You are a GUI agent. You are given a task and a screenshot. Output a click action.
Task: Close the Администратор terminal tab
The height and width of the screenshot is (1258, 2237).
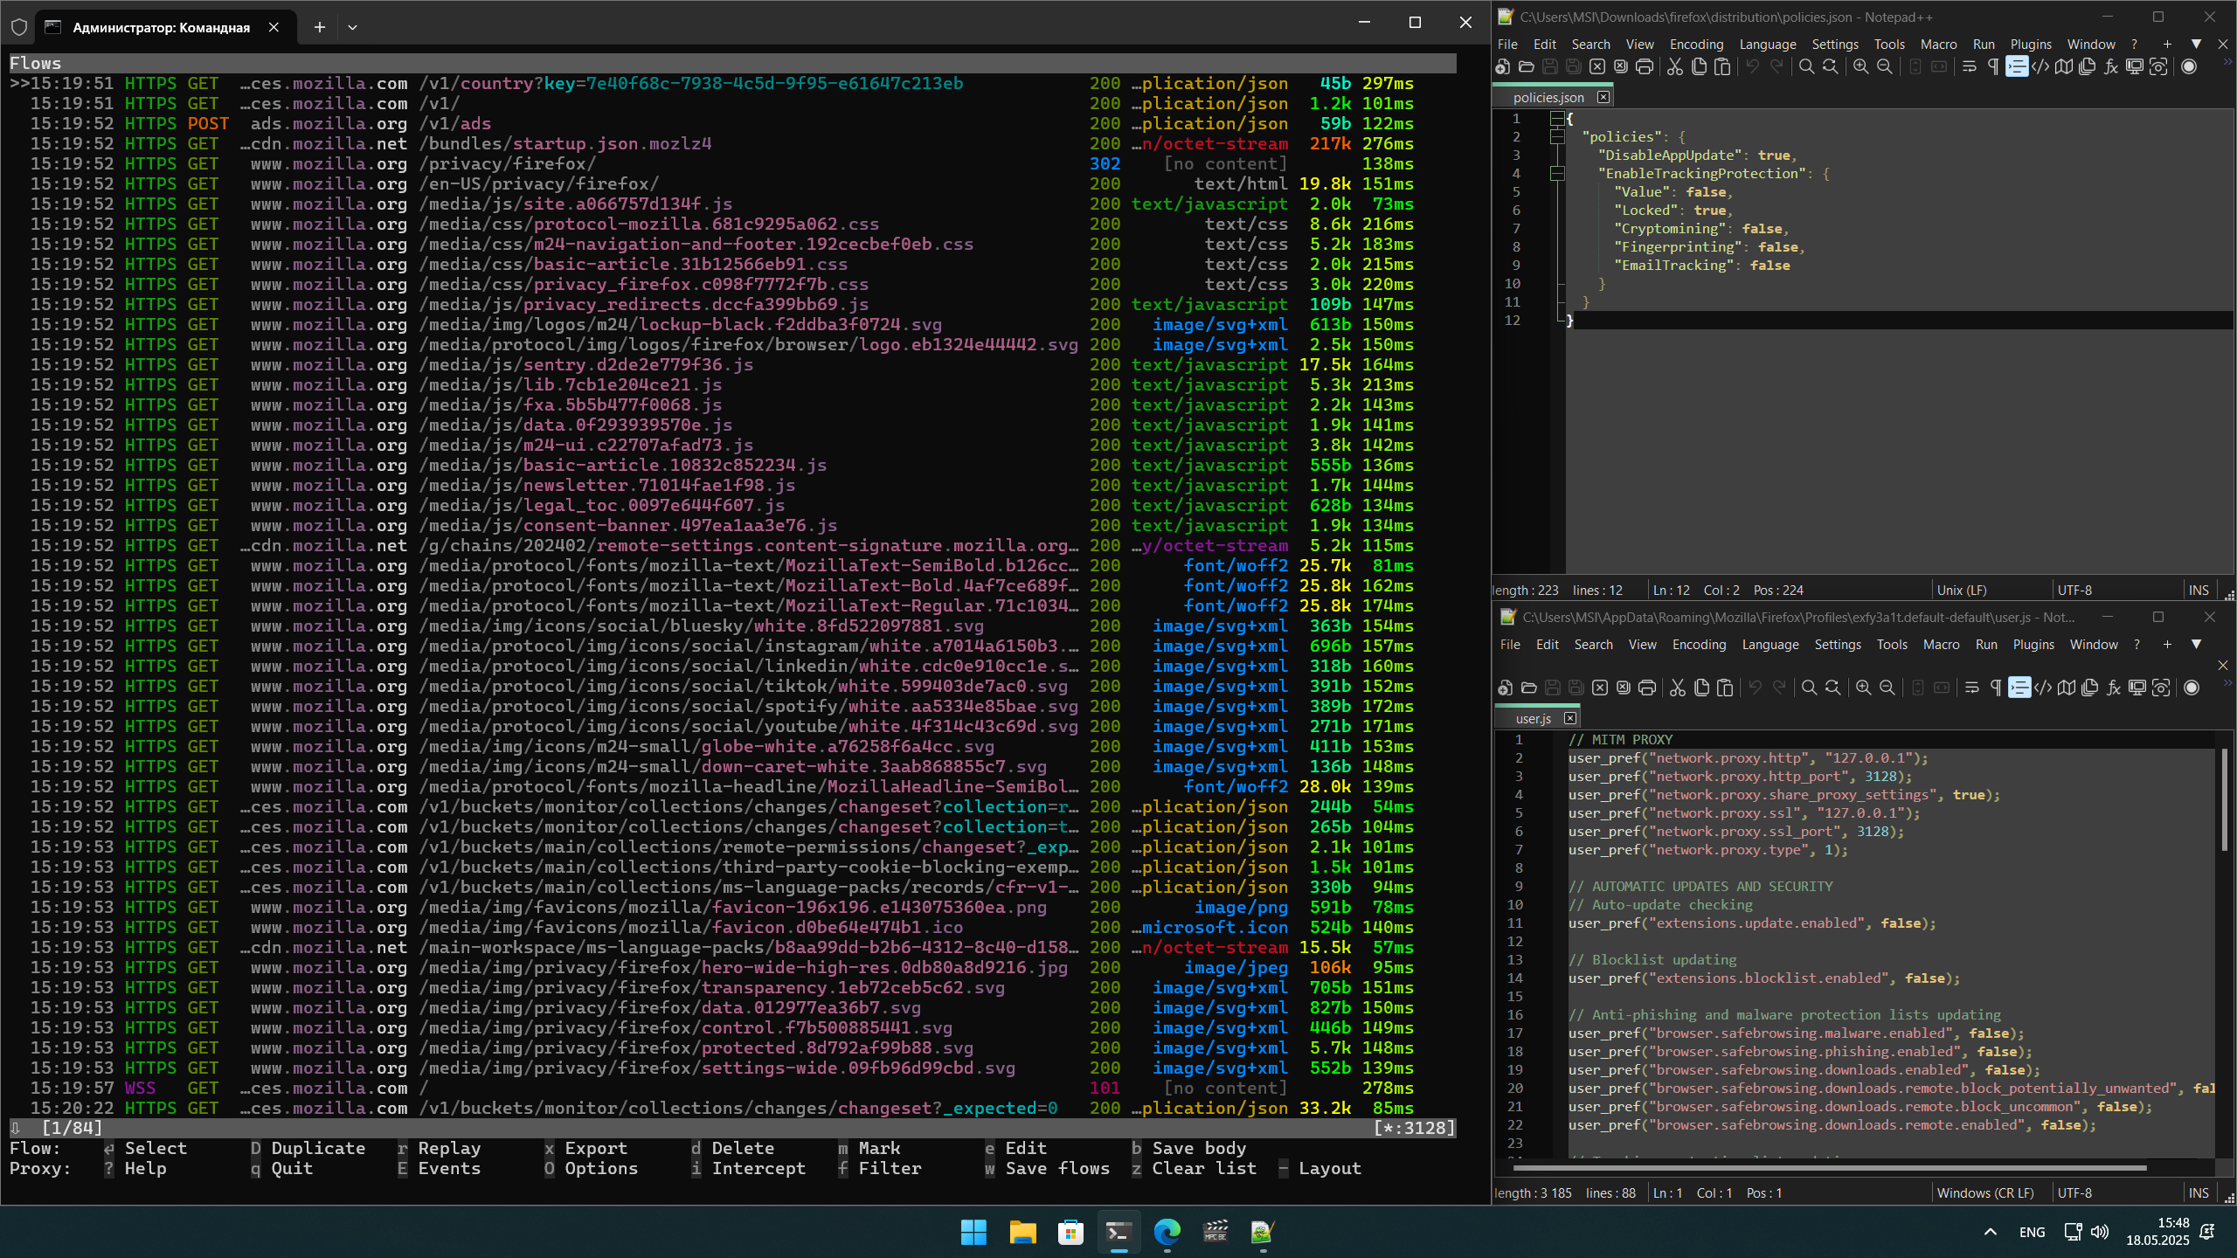274,27
